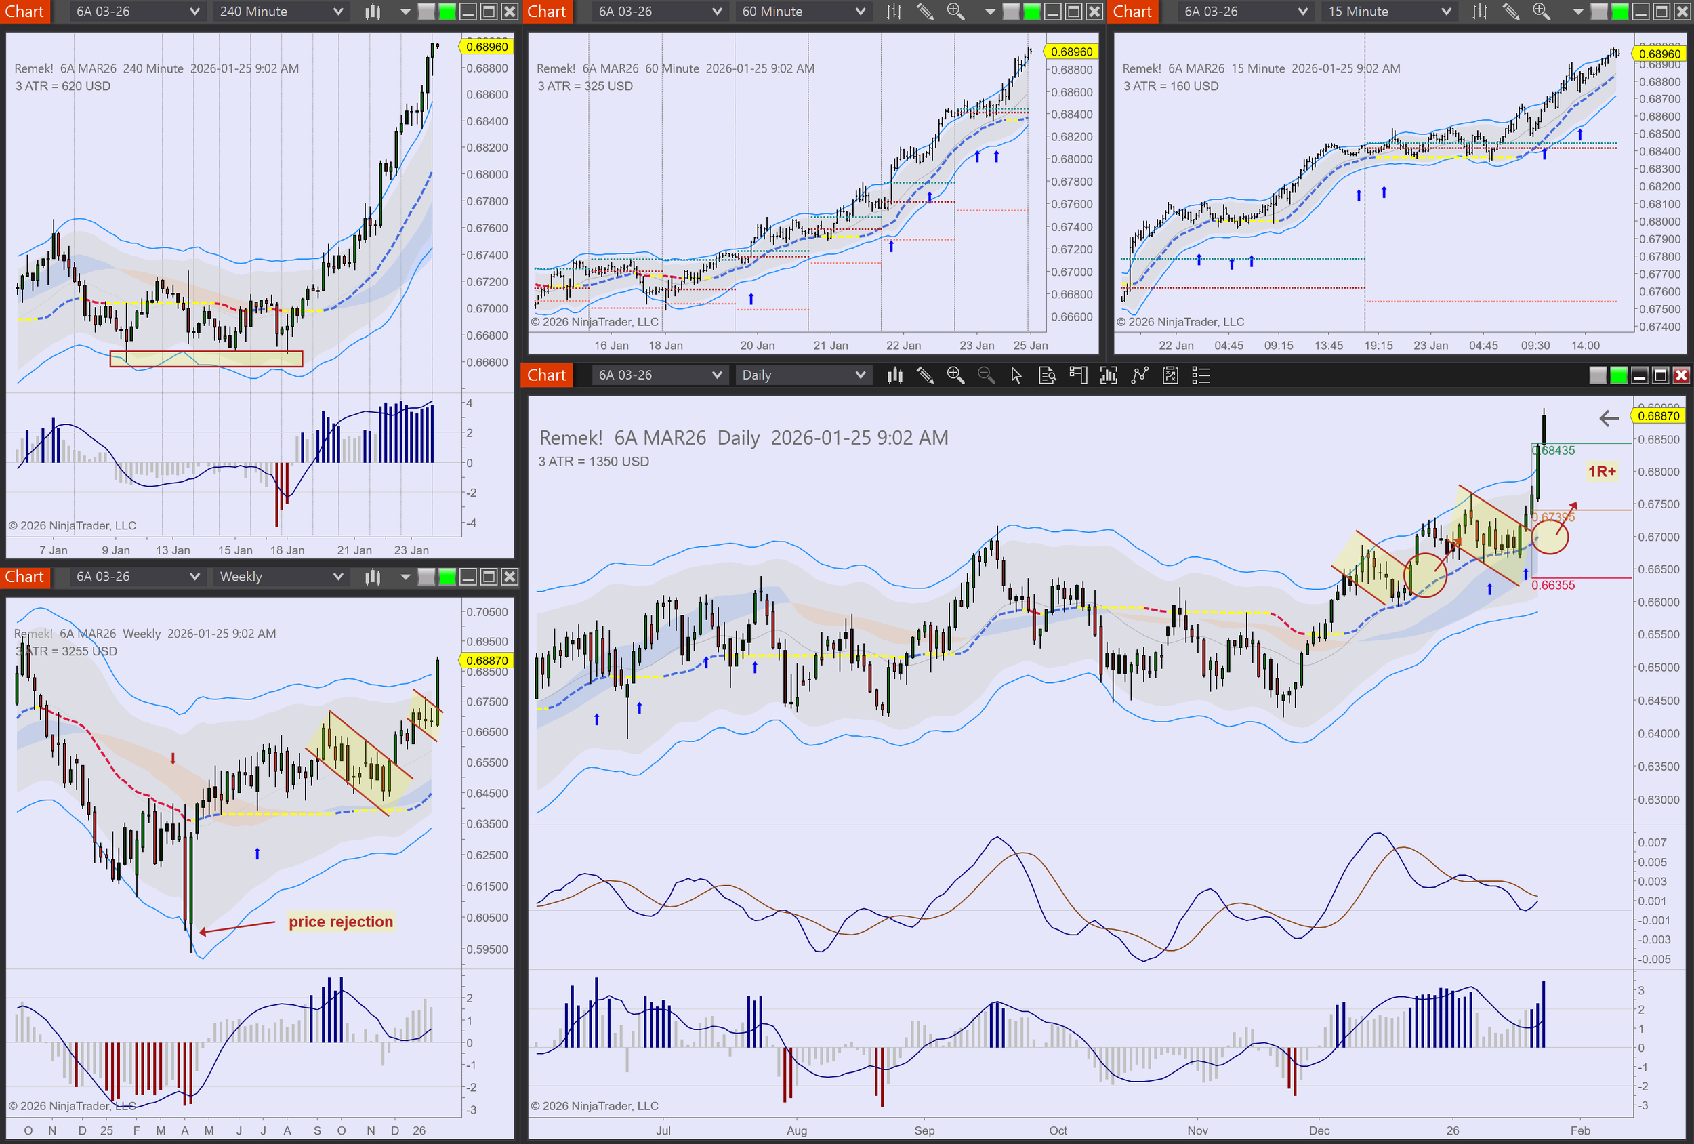This screenshot has height=1144, width=1694.
Task: Click the Chart tab of 15 Minute window
Action: pos(1132,12)
